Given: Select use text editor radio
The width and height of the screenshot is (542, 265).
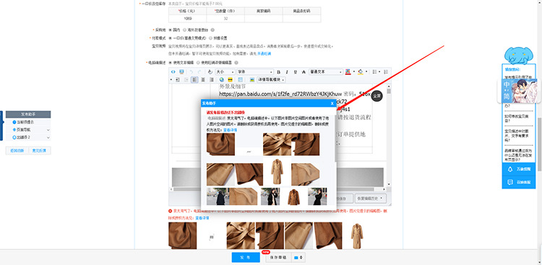Looking at the screenshot, I should (x=171, y=63).
